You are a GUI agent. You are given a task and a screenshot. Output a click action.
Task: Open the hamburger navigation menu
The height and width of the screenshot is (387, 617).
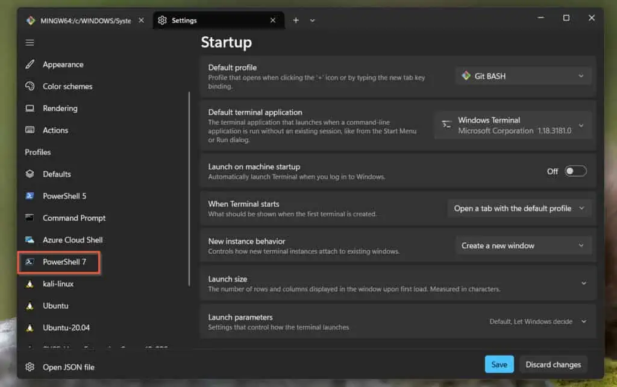pyautogui.click(x=30, y=43)
